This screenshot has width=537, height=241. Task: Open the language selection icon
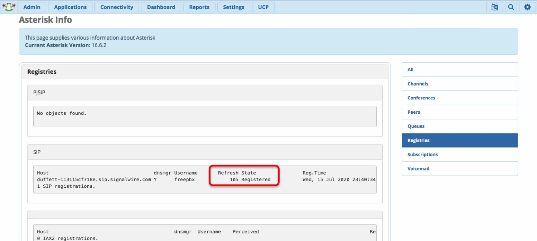(494, 7)
